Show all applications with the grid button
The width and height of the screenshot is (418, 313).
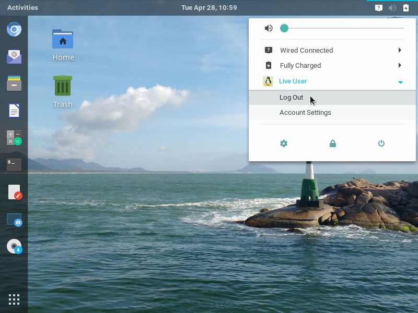14,299
